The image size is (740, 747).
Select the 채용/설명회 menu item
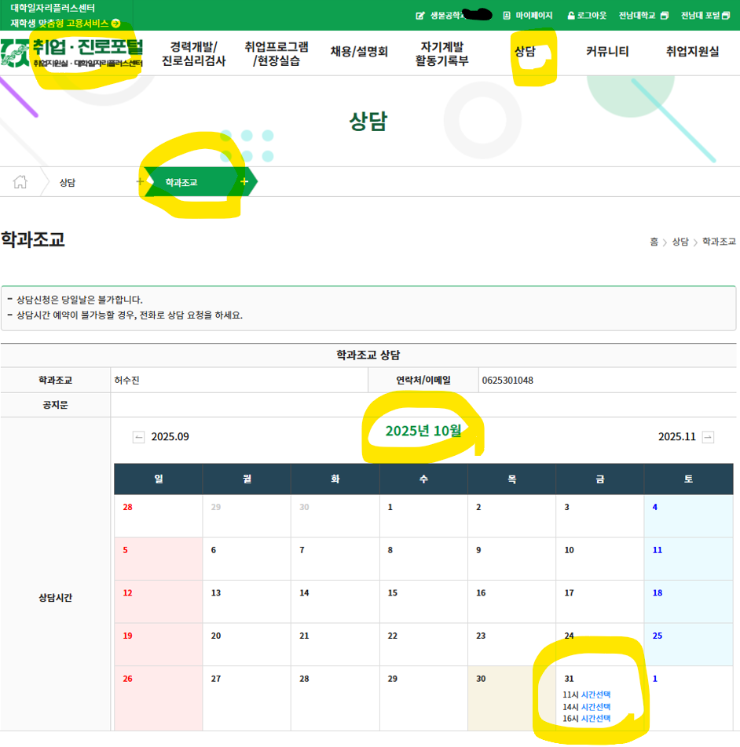pyautogui.click(x=359, y=53)
